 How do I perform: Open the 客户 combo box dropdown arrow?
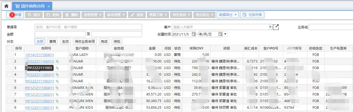(x=270, y=27)
